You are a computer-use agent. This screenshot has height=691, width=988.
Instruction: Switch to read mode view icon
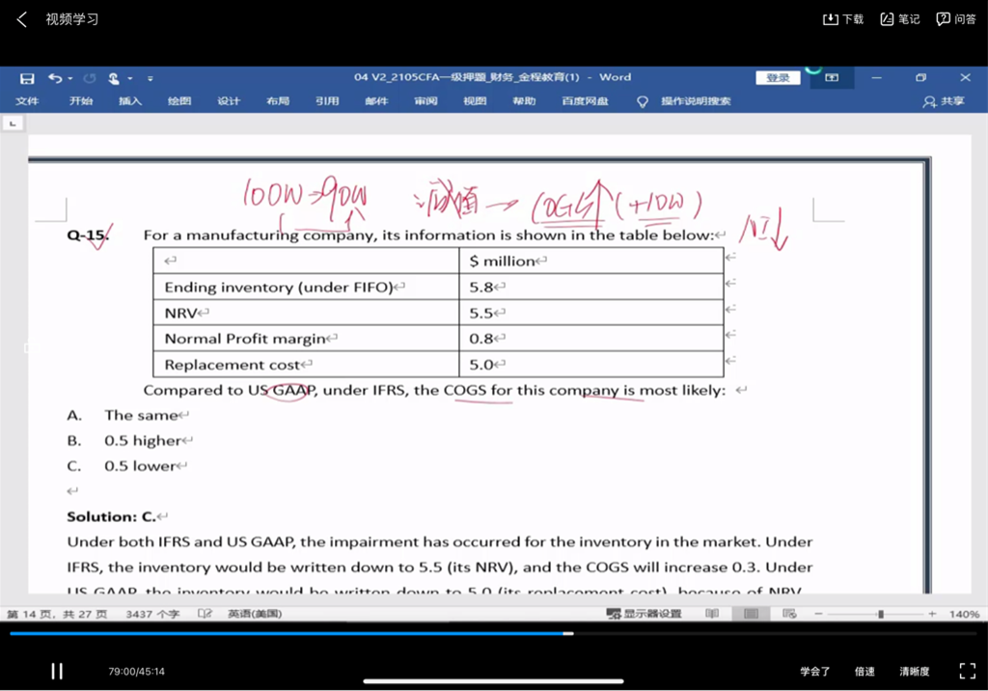coord(712,614)
